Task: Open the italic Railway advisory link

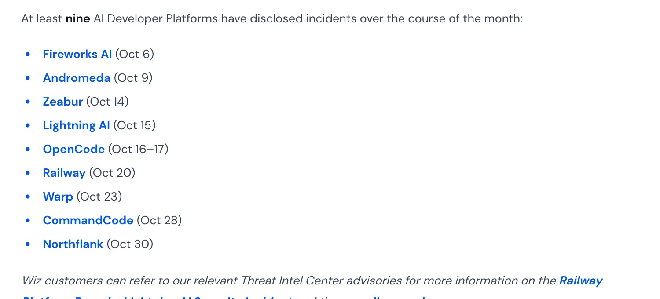Action: 581,281
